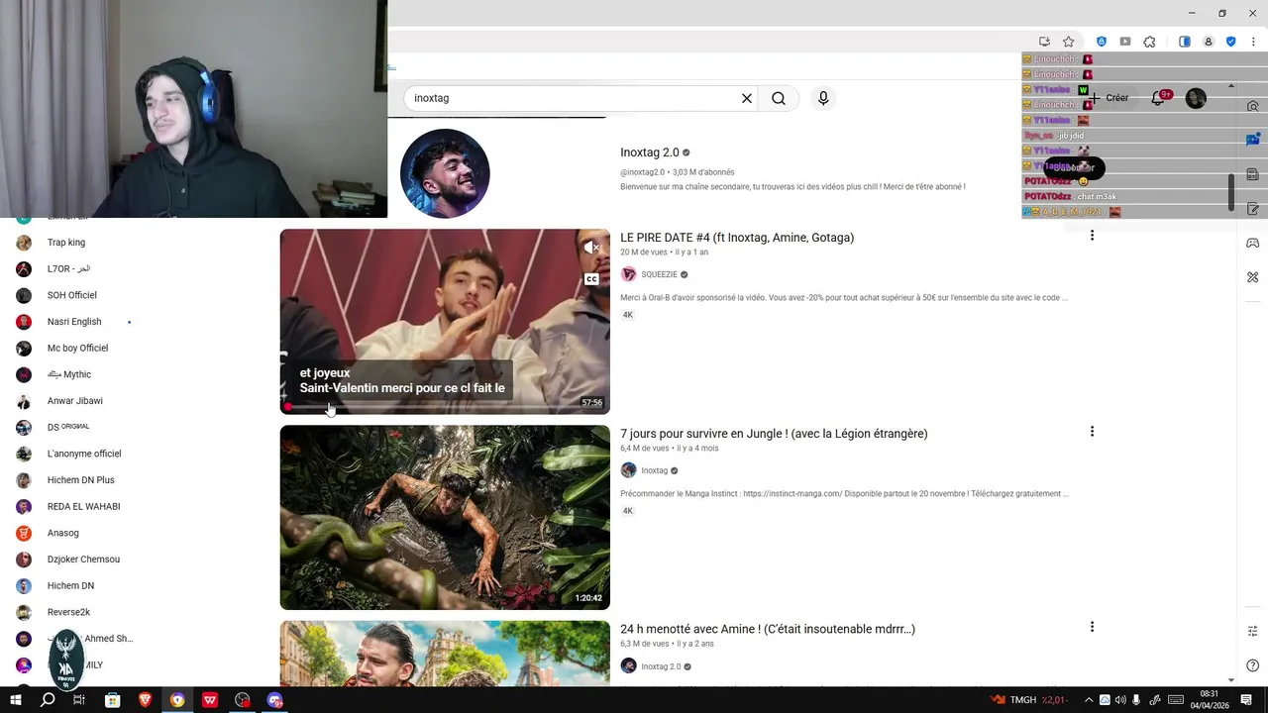This screenshot has width=1268, height=713.
Task: Click the Créer button
Action: click(x=1109, y=98)
